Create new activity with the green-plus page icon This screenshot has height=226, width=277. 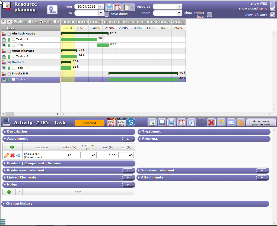tap(152, 123)
